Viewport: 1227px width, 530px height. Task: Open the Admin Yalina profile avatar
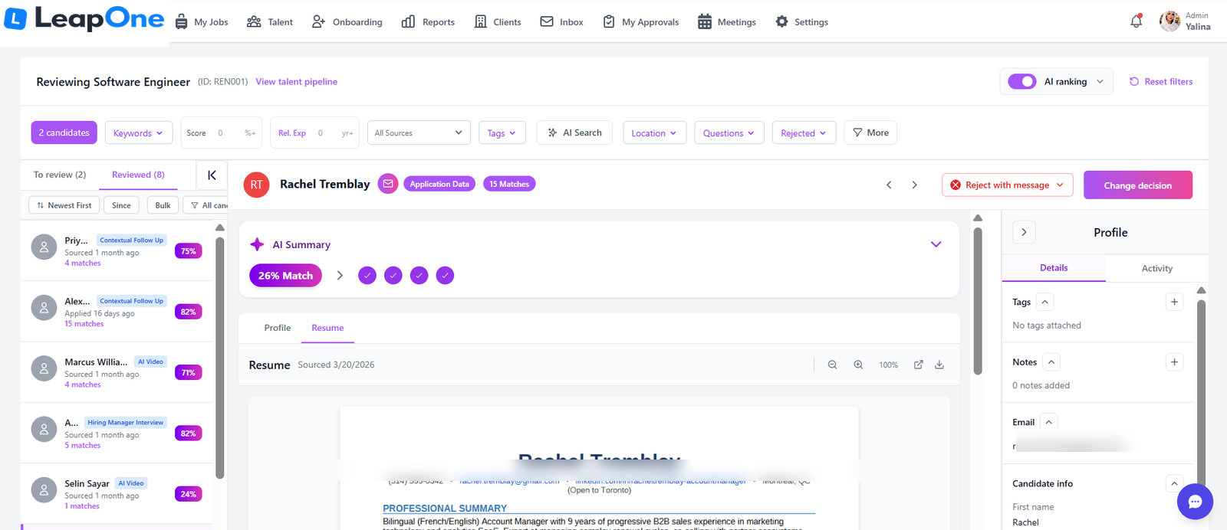click(1169, 21)
